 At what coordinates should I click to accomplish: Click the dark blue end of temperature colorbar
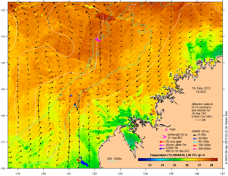click(x=140, y=160)
